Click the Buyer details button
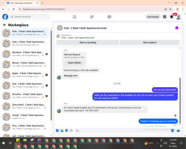The height and width of the screenshot is (149, 186). 74,63
